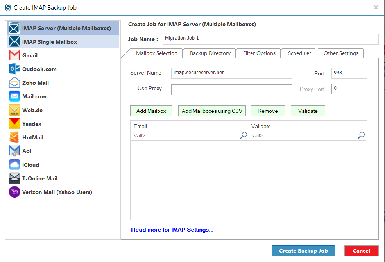Click the Validate column header
Image resolution: width=385 pixels, height=262 pixels.
(307, 126)
